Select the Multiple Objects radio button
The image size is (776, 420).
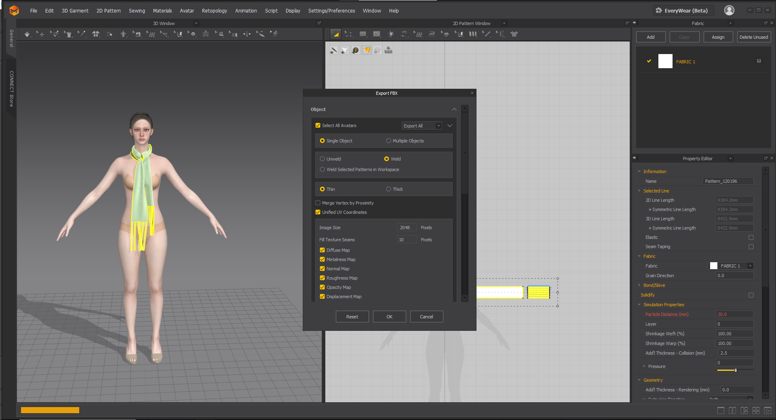point(388,141)
